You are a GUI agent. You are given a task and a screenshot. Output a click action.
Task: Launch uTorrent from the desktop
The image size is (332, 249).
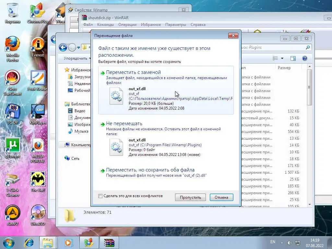click(13, 148)
